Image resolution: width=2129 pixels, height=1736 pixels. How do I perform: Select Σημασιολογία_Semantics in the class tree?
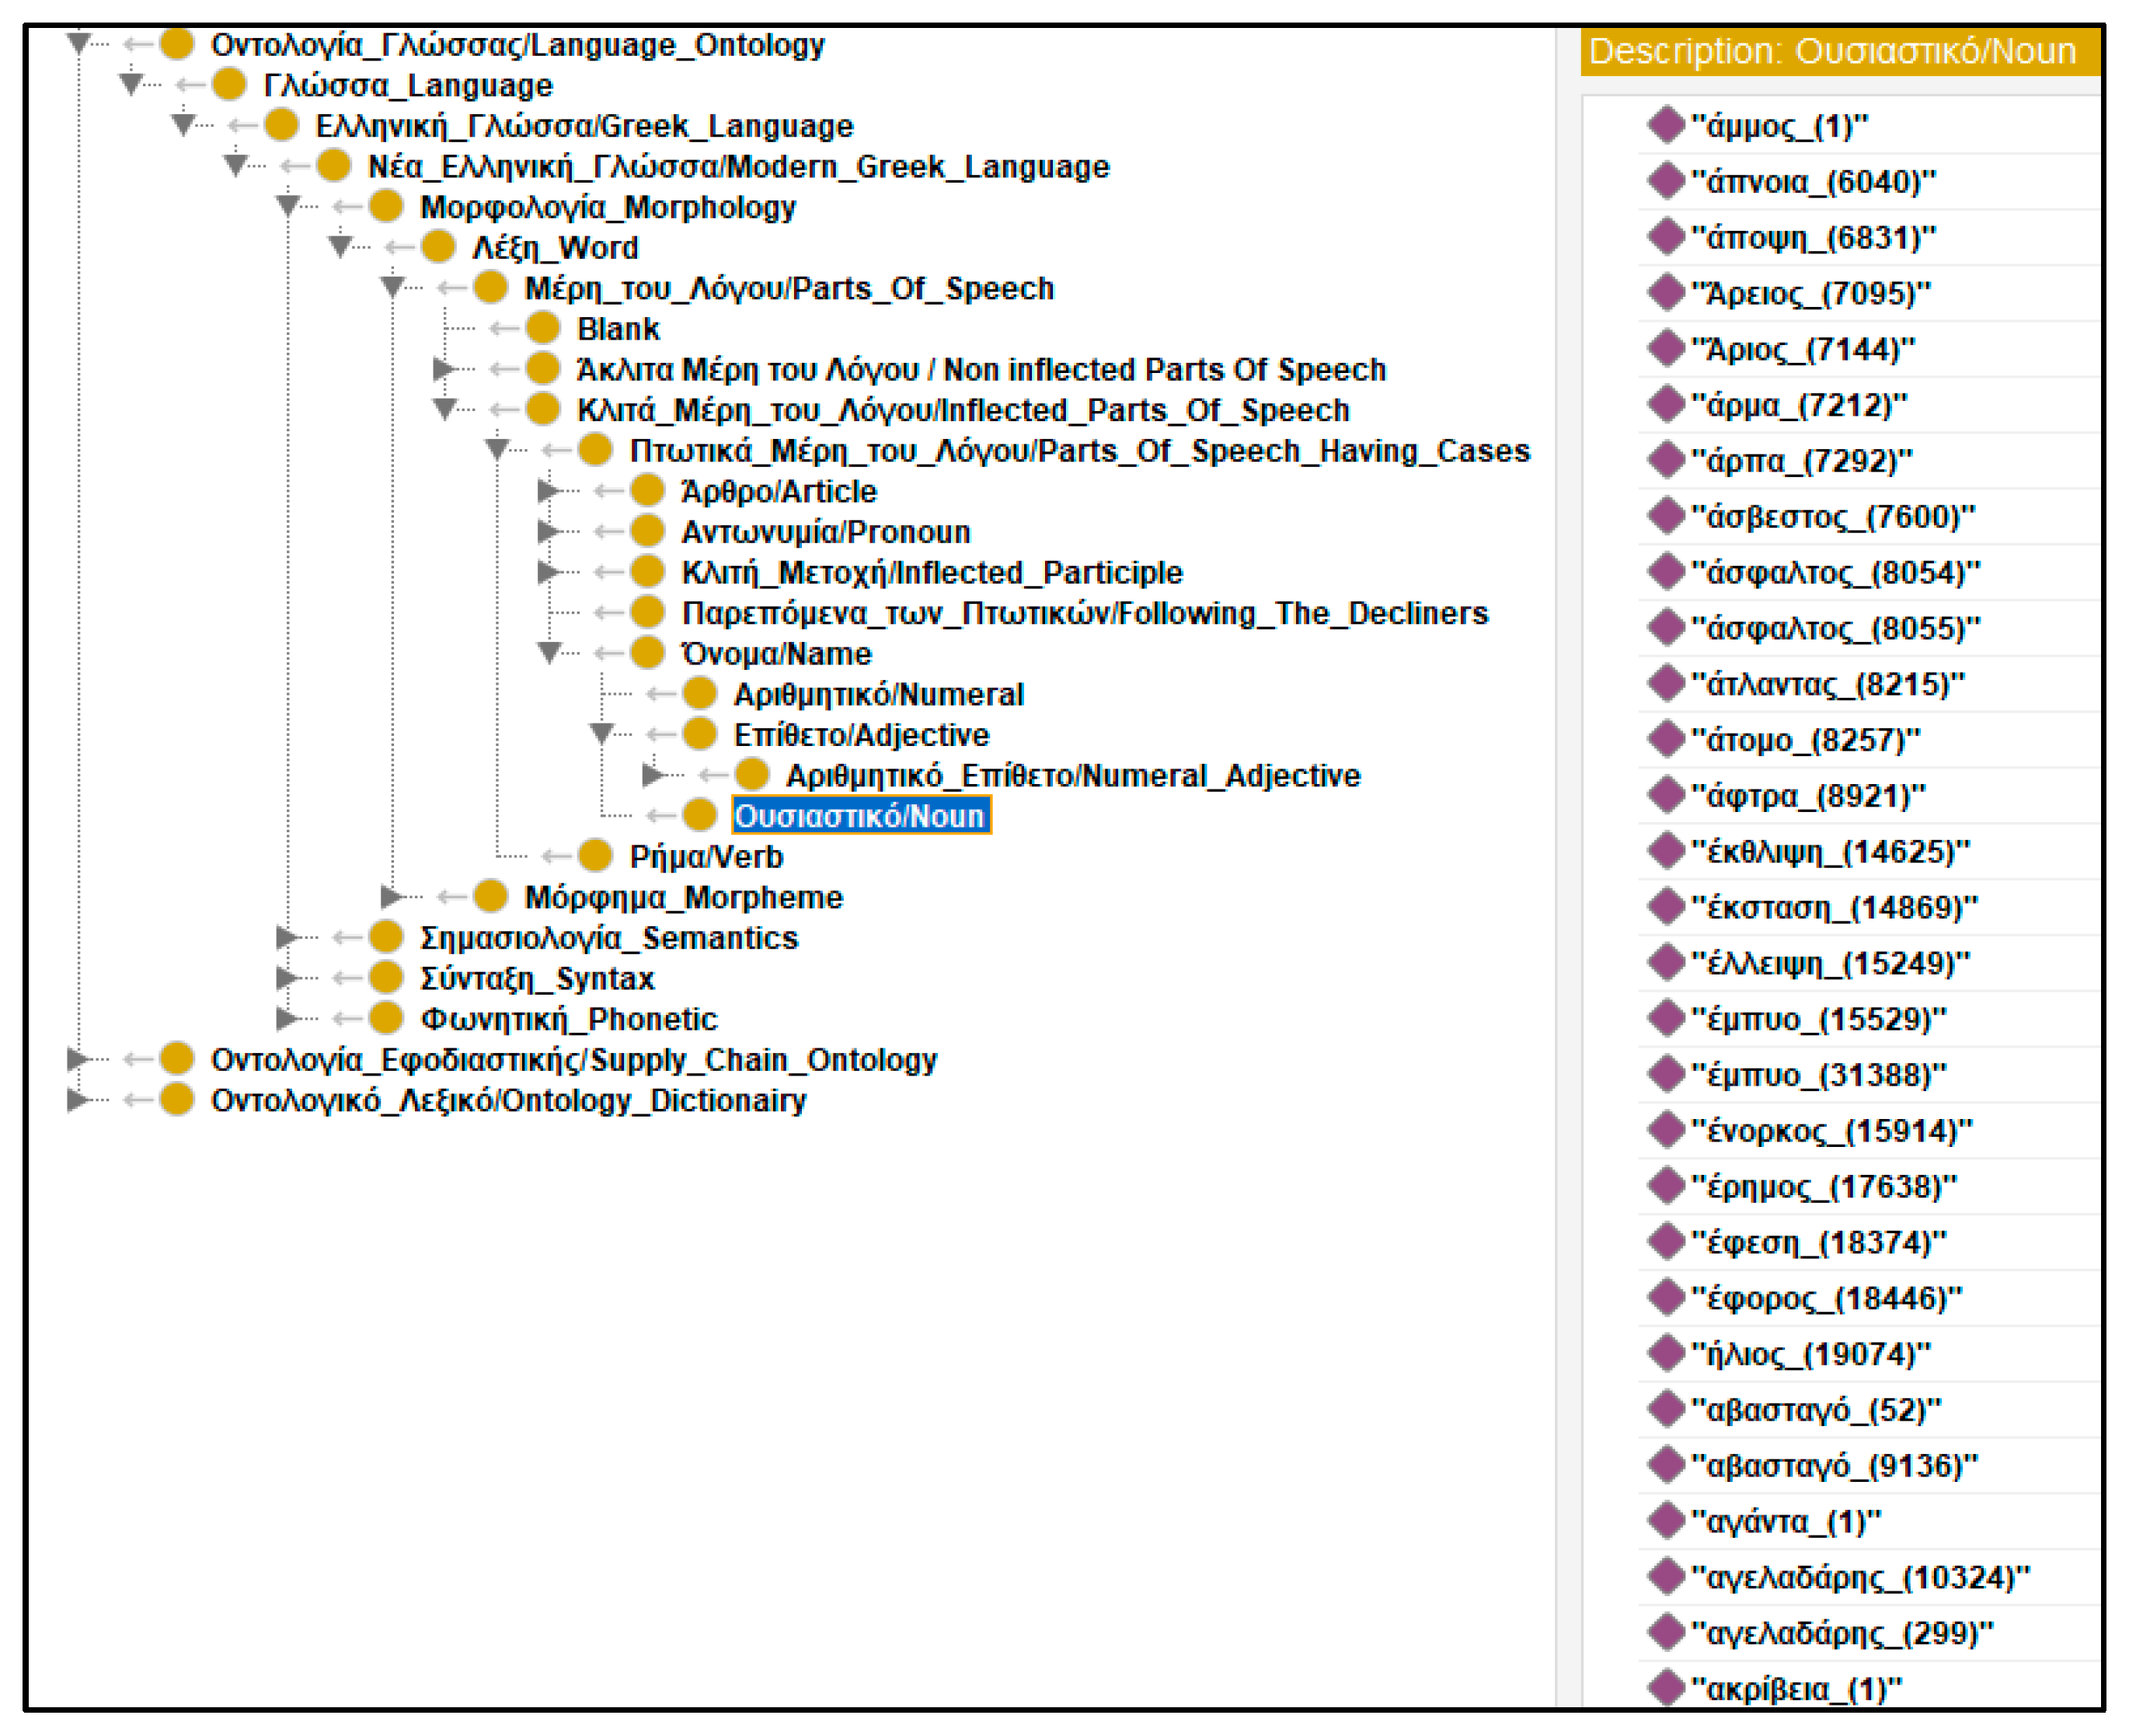click(608, 938)
